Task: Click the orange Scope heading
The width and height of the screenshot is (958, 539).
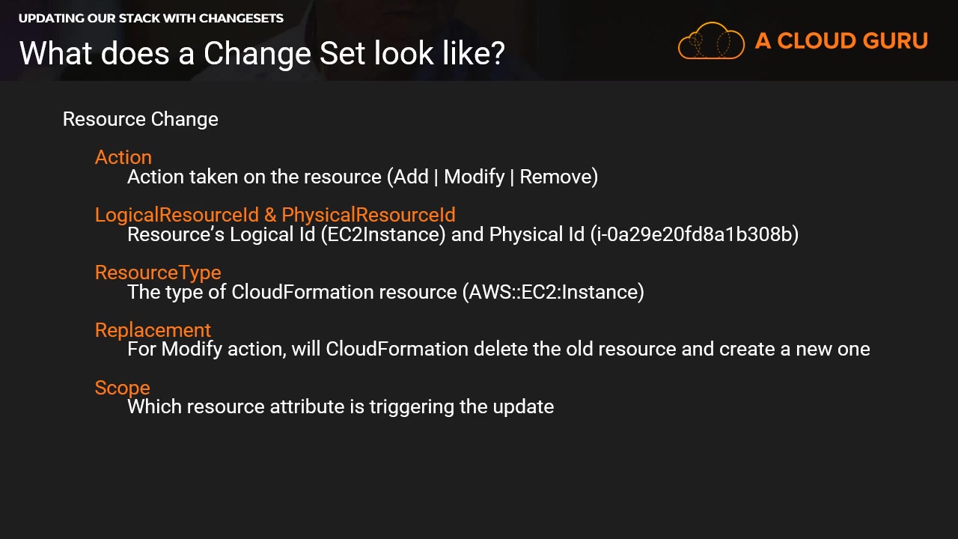Action: point(122,388)
